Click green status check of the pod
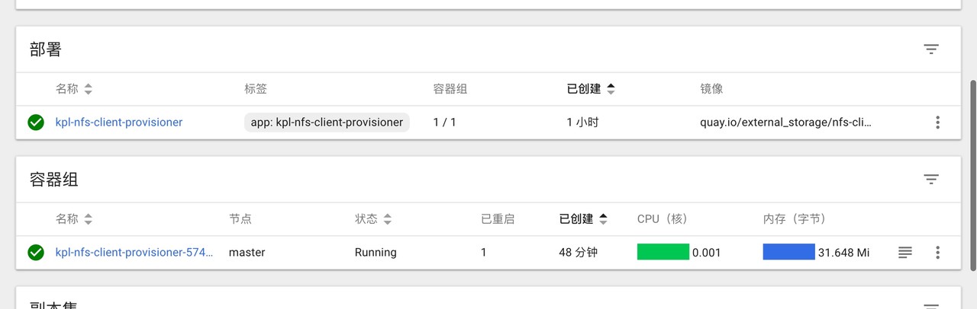 click(x=36, y=253)
